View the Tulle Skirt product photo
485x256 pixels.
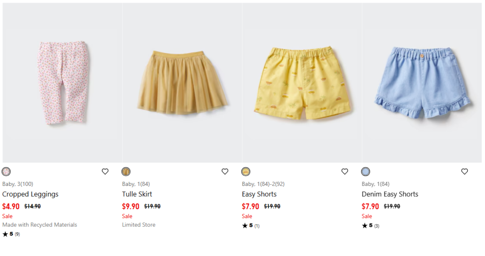(182, 83)
